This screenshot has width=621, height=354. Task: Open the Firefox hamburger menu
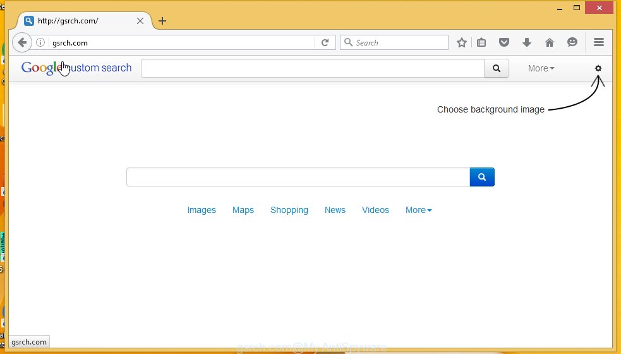coord(599,42)
